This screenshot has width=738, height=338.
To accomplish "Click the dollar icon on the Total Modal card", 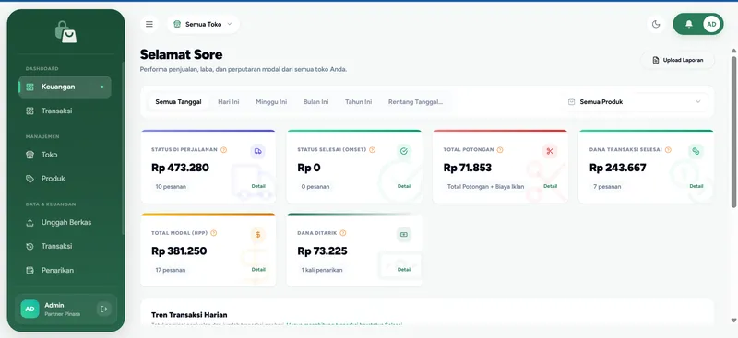I will click(257, 235).
